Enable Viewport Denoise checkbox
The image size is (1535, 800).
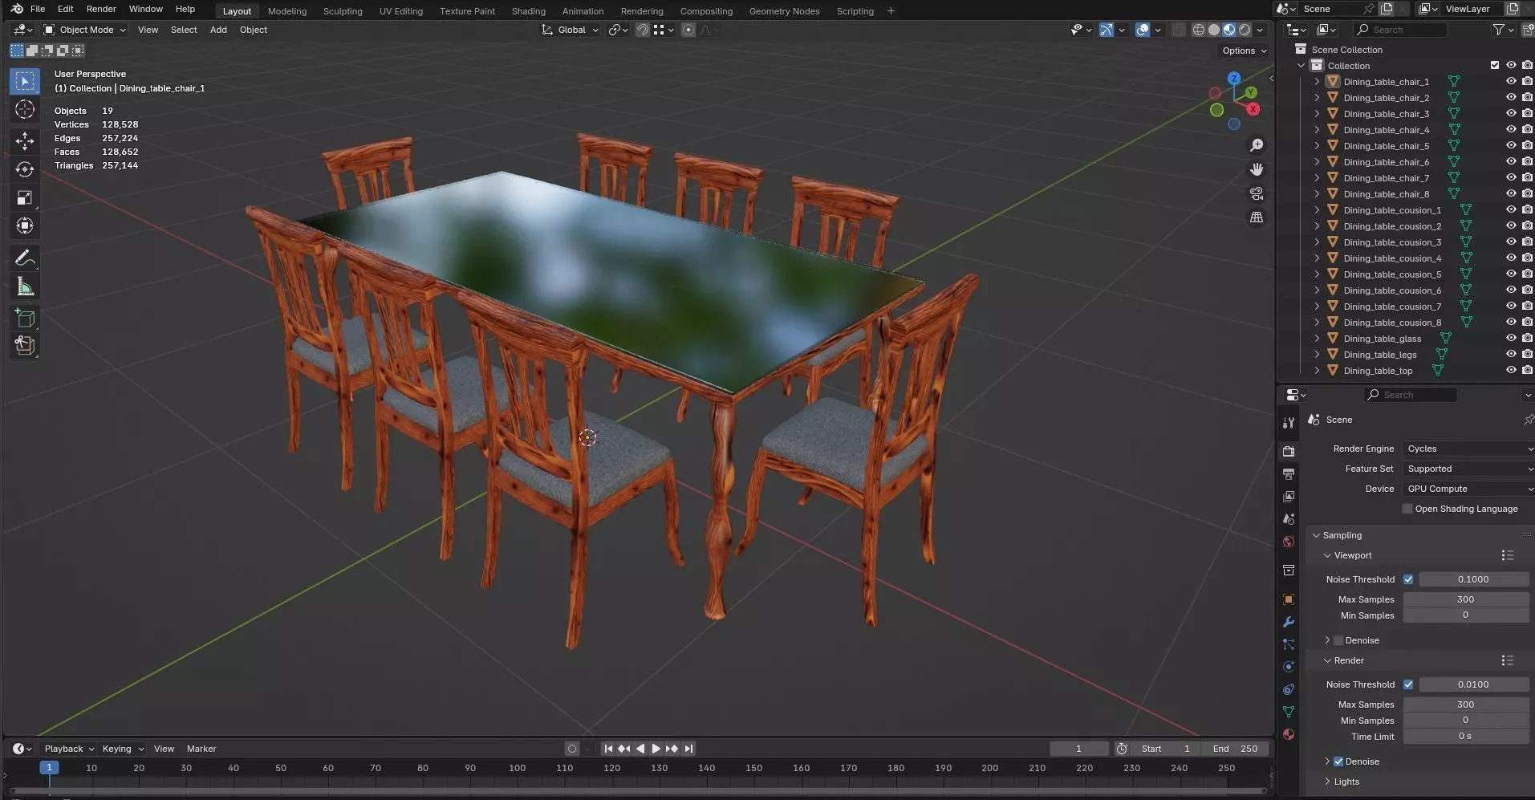(1338, 640)
